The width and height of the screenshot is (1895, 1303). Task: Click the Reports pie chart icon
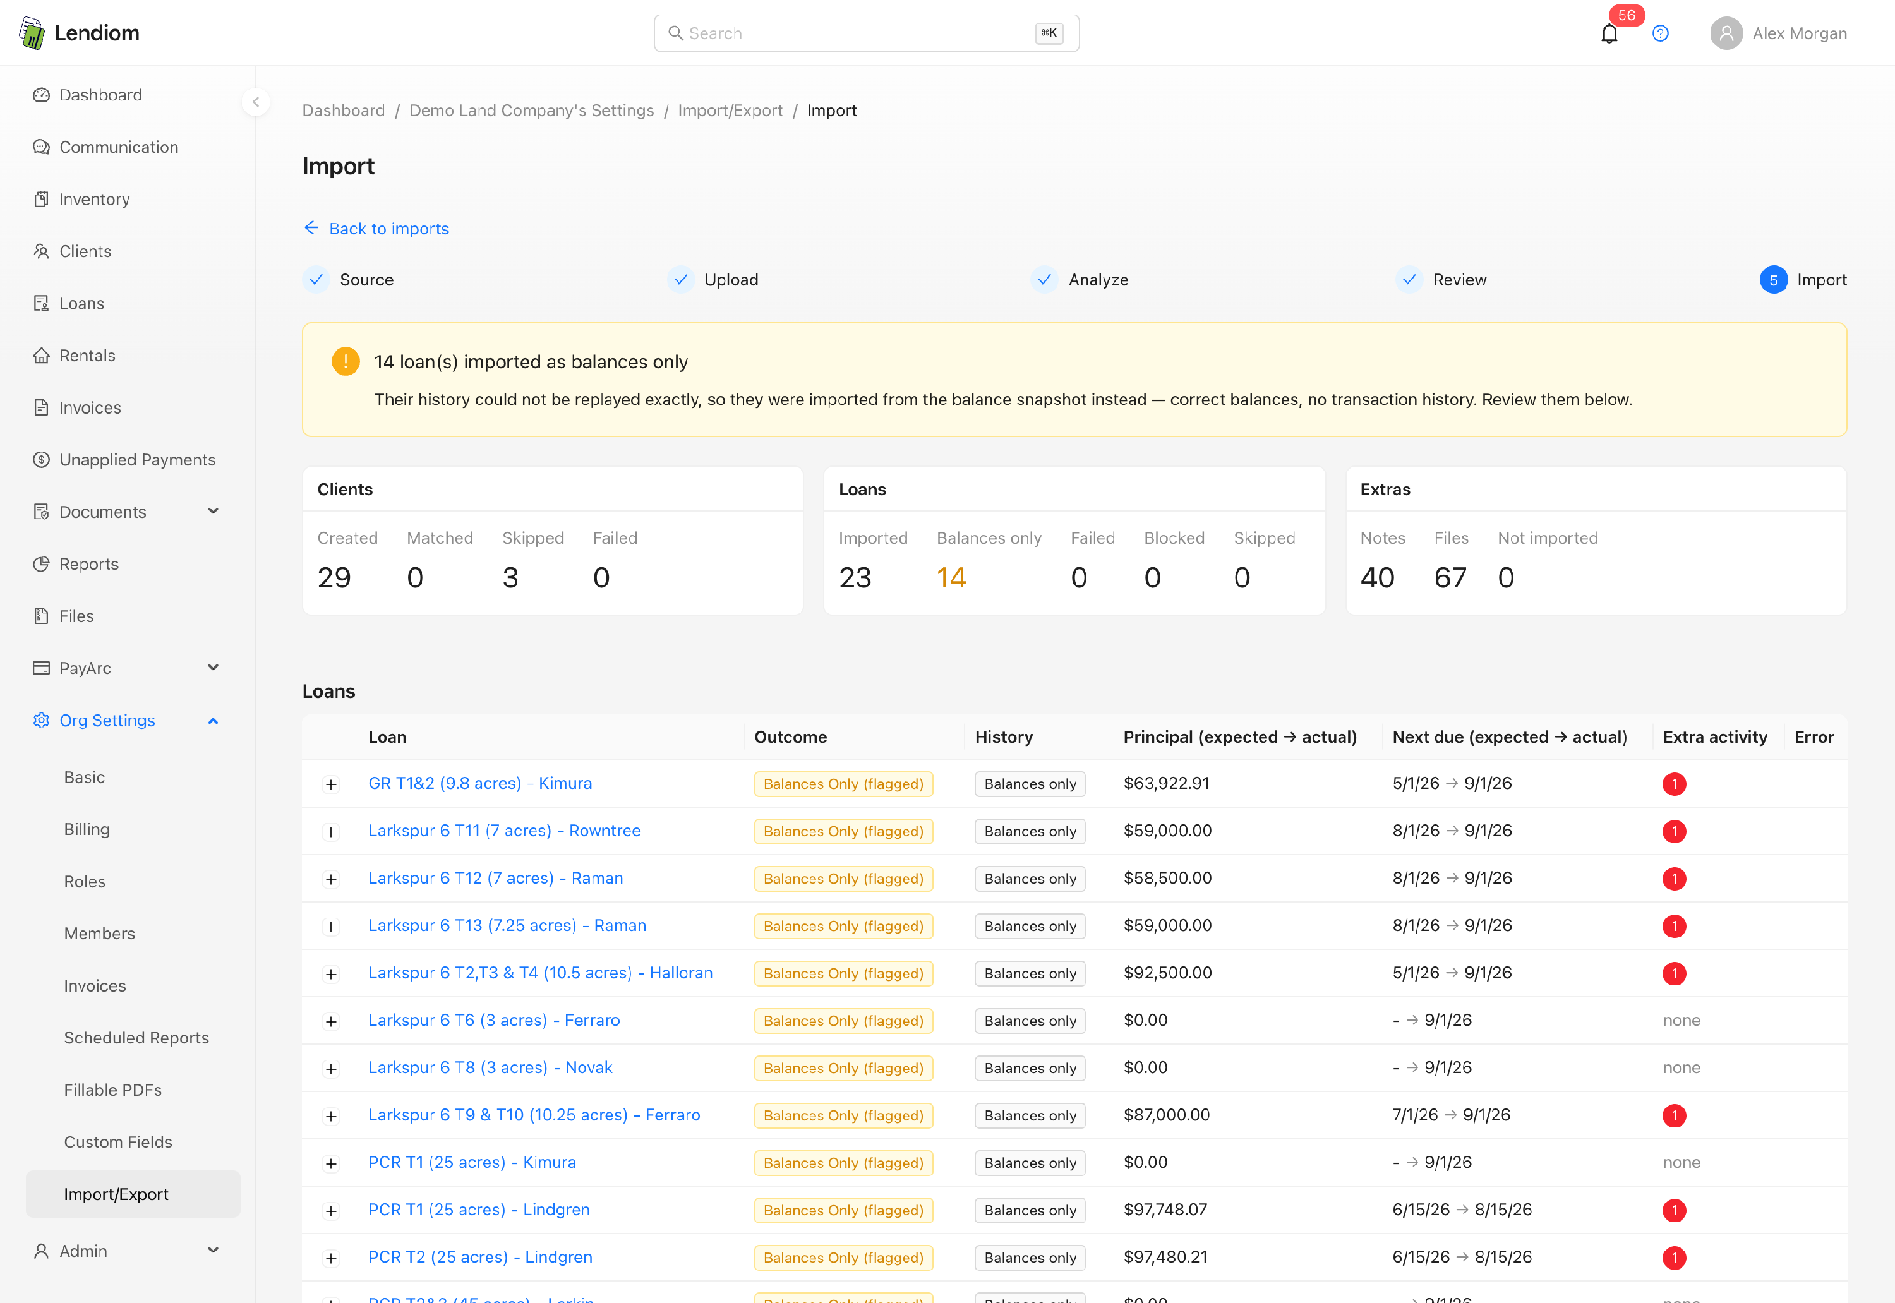click(41, 564)
